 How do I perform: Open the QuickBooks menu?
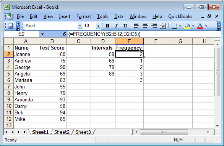click(180, 16)
